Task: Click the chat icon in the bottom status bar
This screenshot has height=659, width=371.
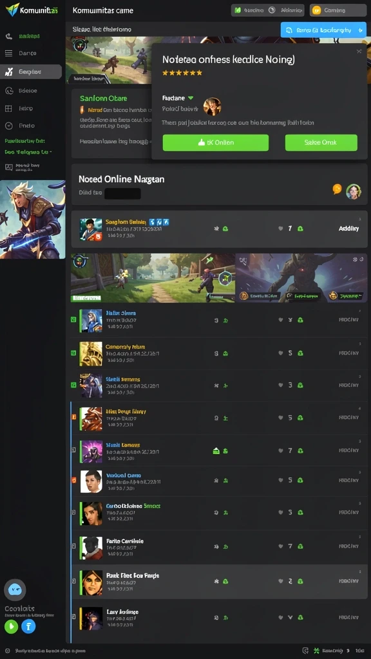Action: [305, 651]
